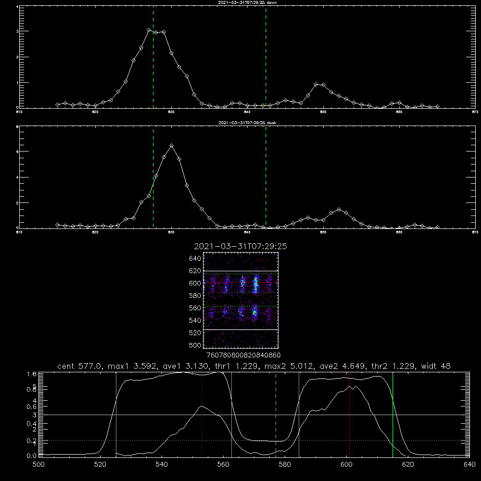481x481 pixels.
Task: Click heatmap y-axis label '520'
Action: [195, 333]
